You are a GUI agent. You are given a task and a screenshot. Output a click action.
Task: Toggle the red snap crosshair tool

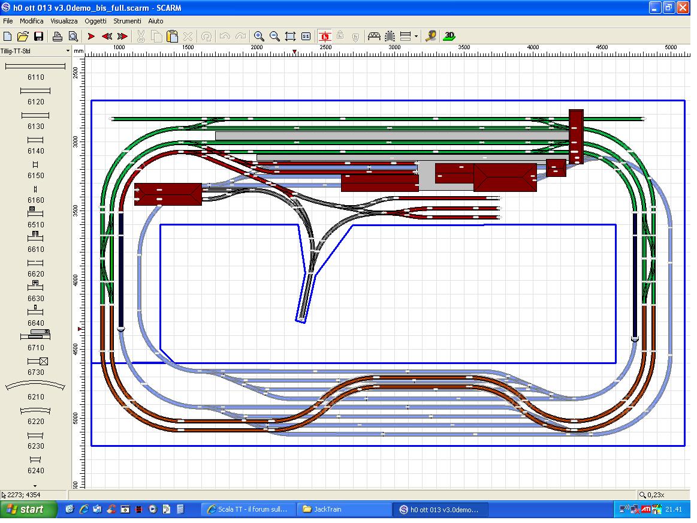(325, 37)
